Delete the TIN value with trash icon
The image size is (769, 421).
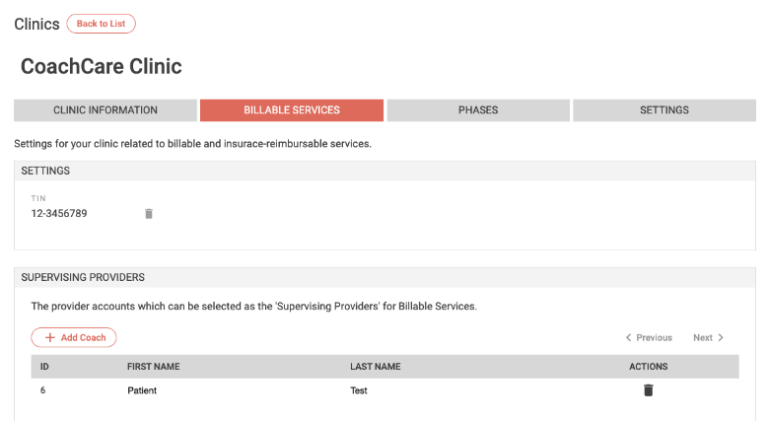149,213
